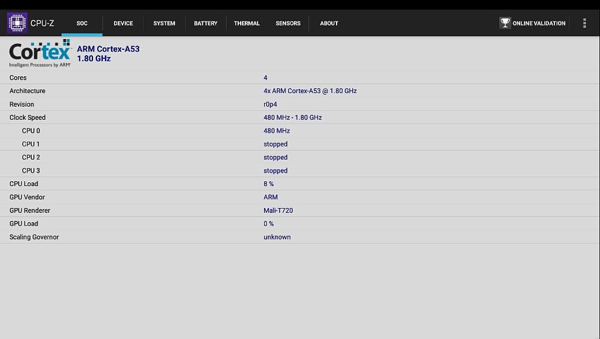
Task: Select the SOC tab
Action: click(x=82, y=23)
